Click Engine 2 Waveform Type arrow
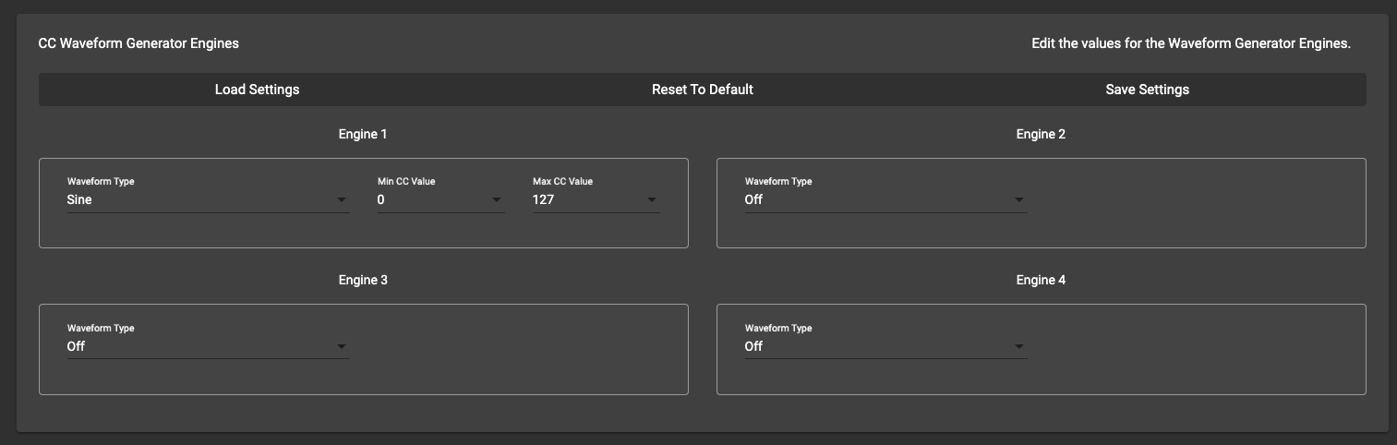 point(1019,199)
